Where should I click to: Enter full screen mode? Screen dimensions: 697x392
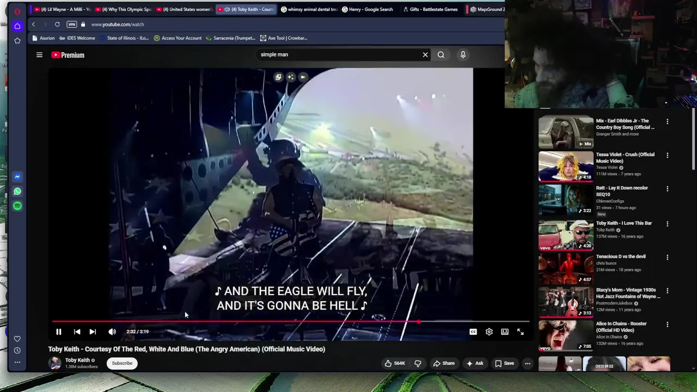(521, 332)
